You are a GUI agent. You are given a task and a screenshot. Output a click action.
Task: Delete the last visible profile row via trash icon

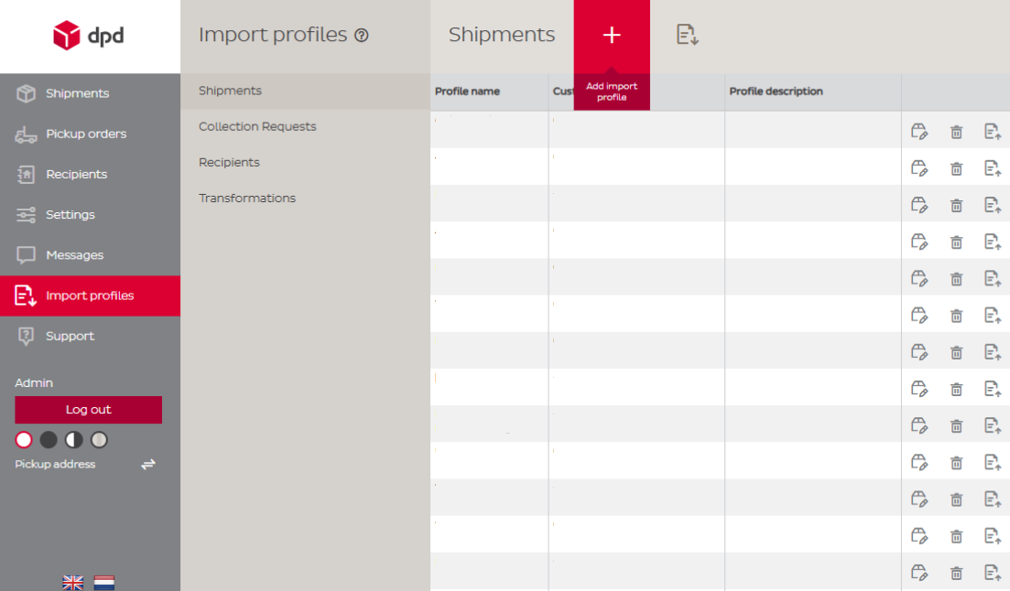[x=957, y=573]
